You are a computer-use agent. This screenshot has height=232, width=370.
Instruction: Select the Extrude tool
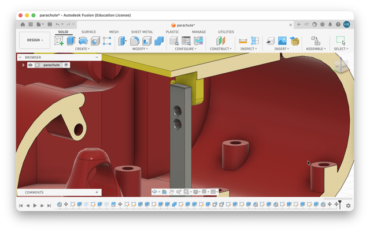coord(71,41)
